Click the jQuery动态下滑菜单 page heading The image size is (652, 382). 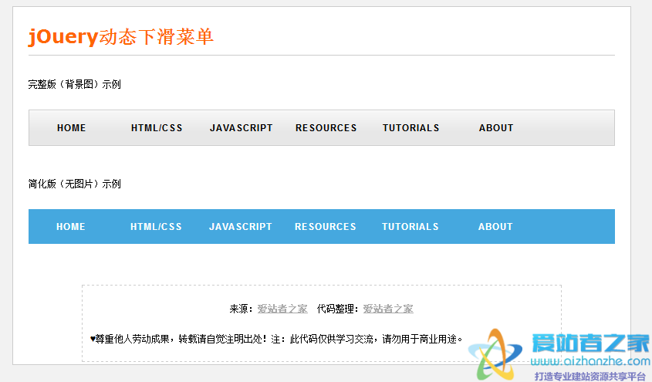tap(121, 36)
